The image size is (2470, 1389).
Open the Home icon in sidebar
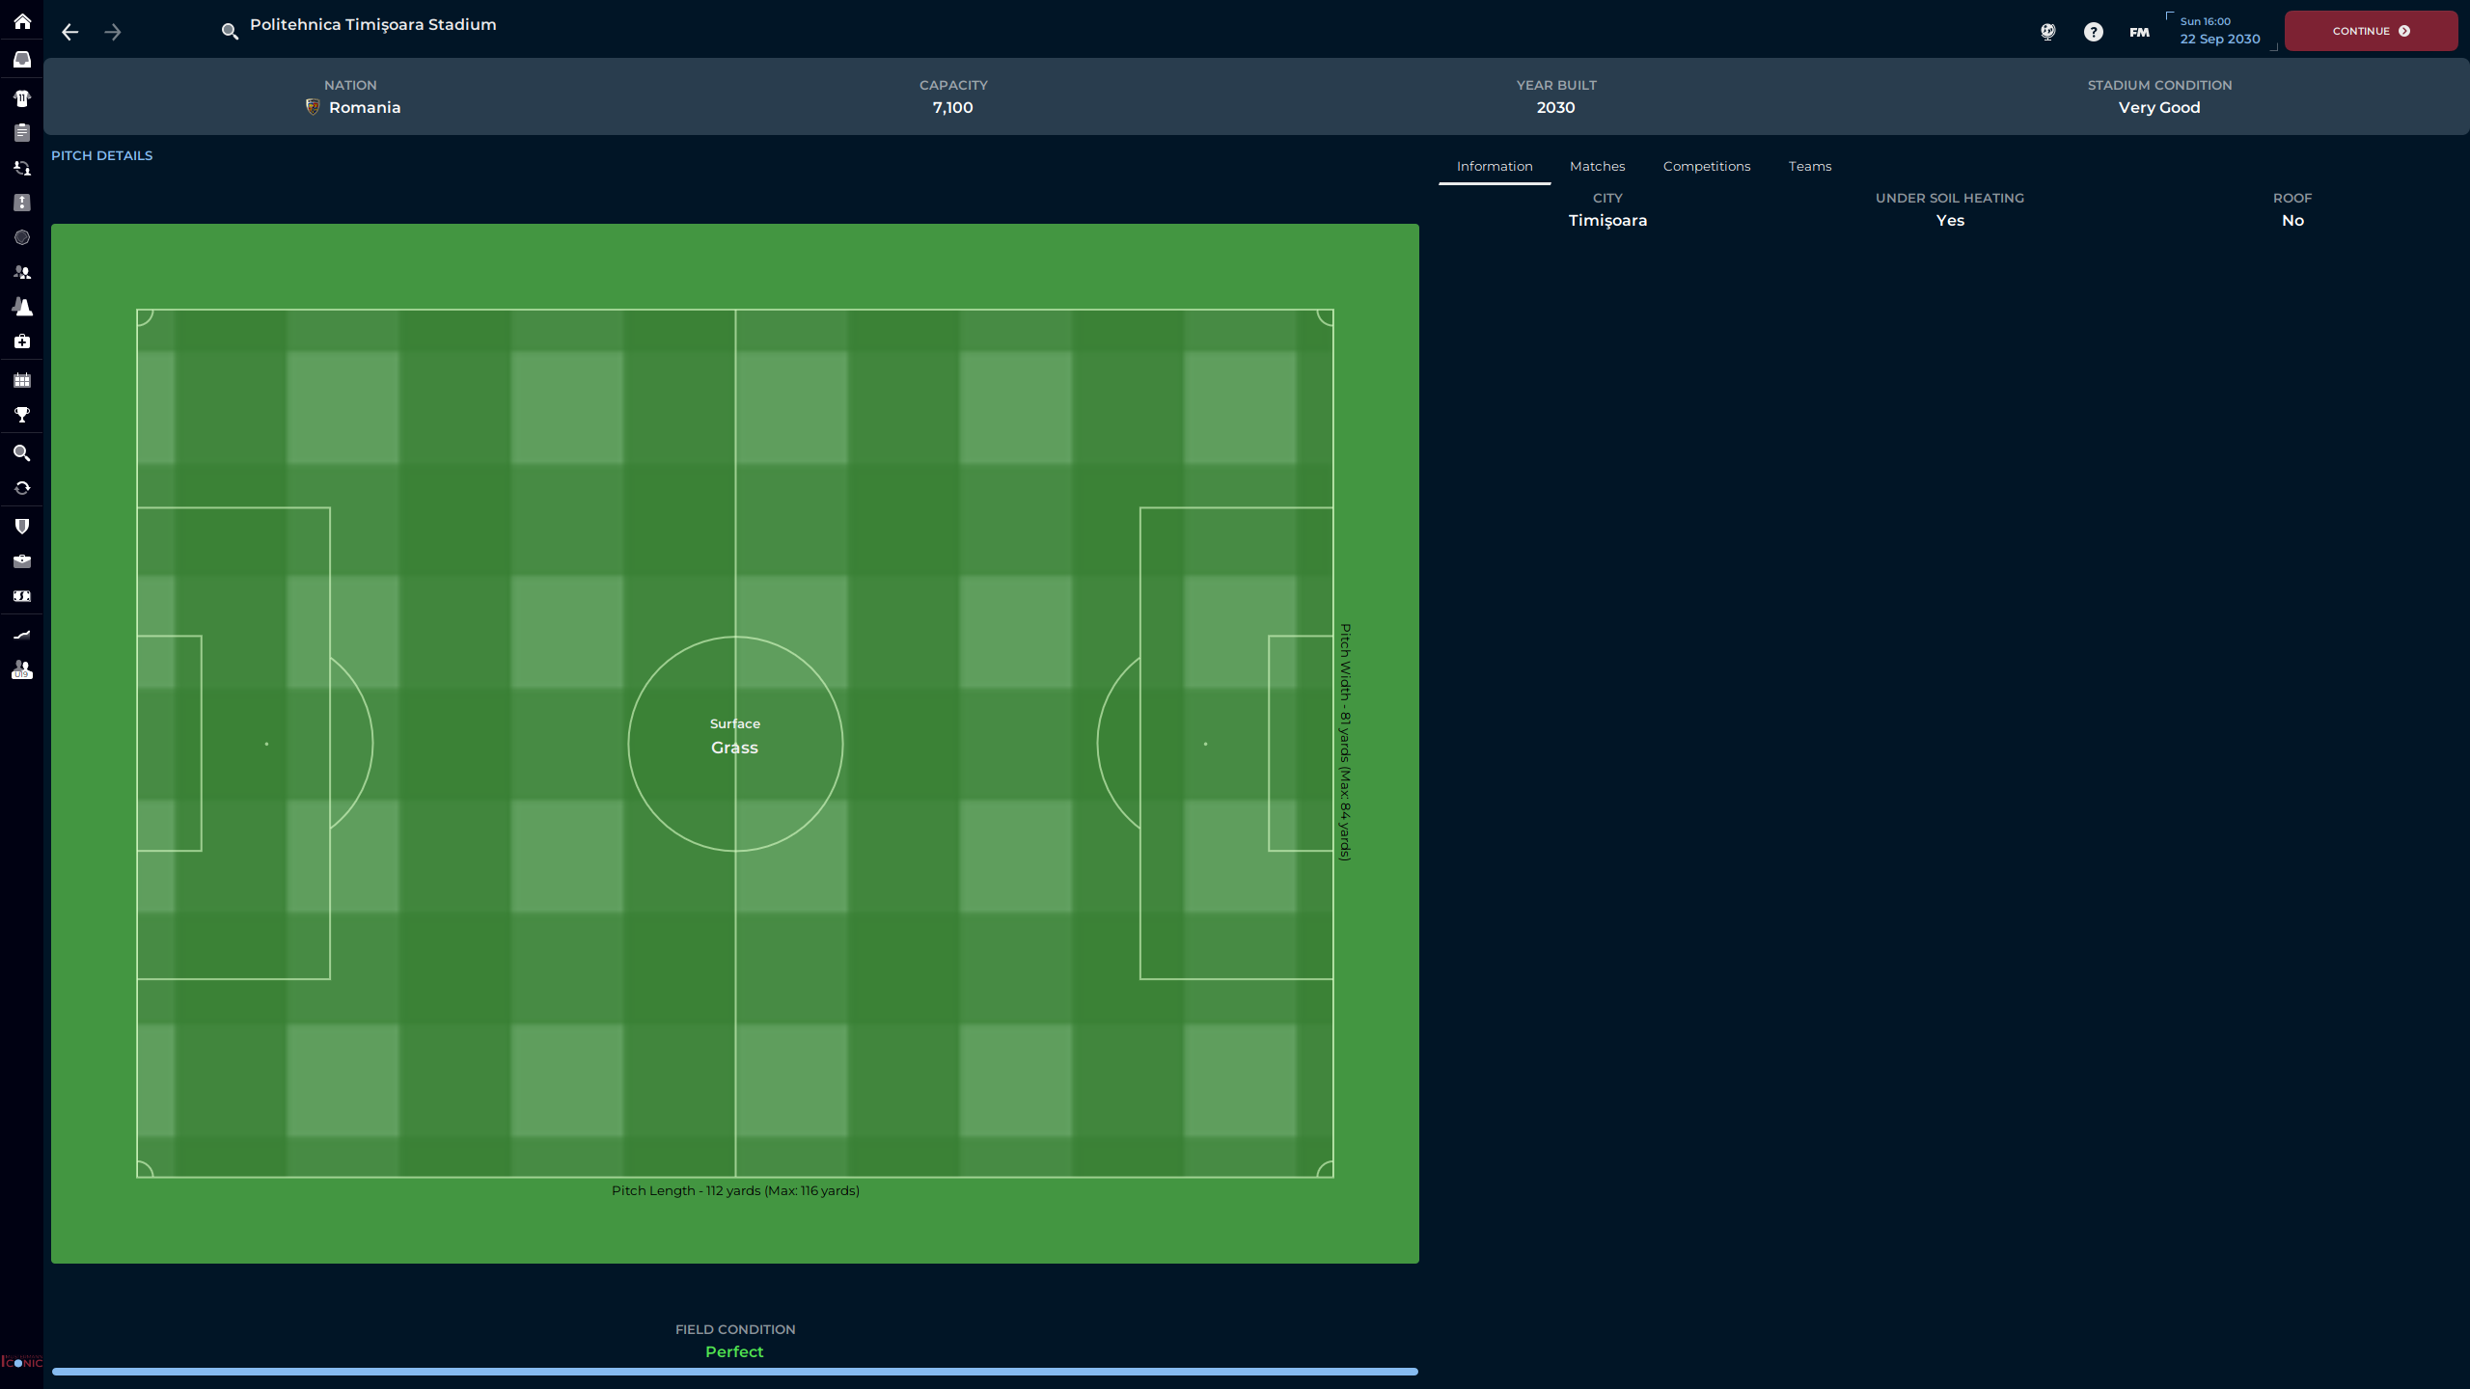point(21,21)
